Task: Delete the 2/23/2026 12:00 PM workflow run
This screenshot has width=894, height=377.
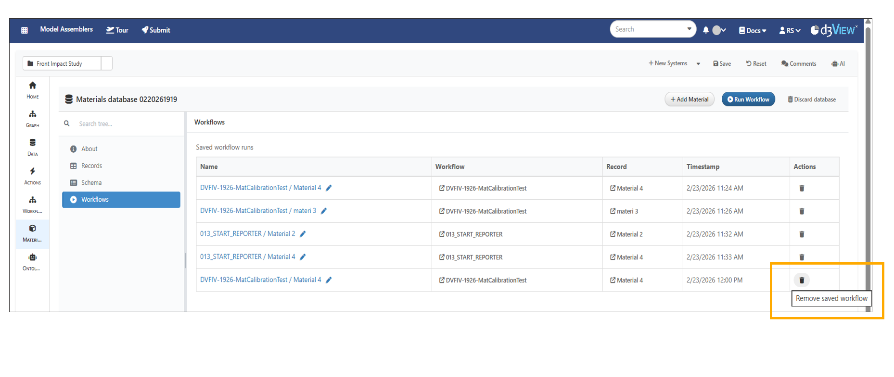Action: [x=802, y=280]
